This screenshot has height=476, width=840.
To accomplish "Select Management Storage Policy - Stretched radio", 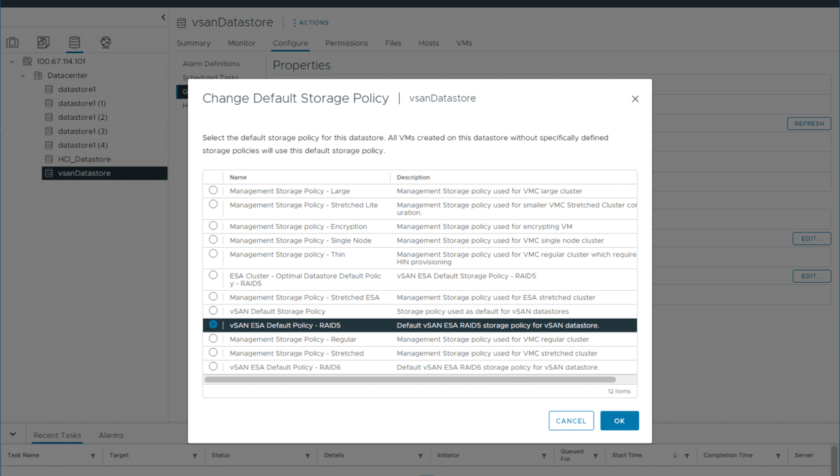I will pos(213,353).
